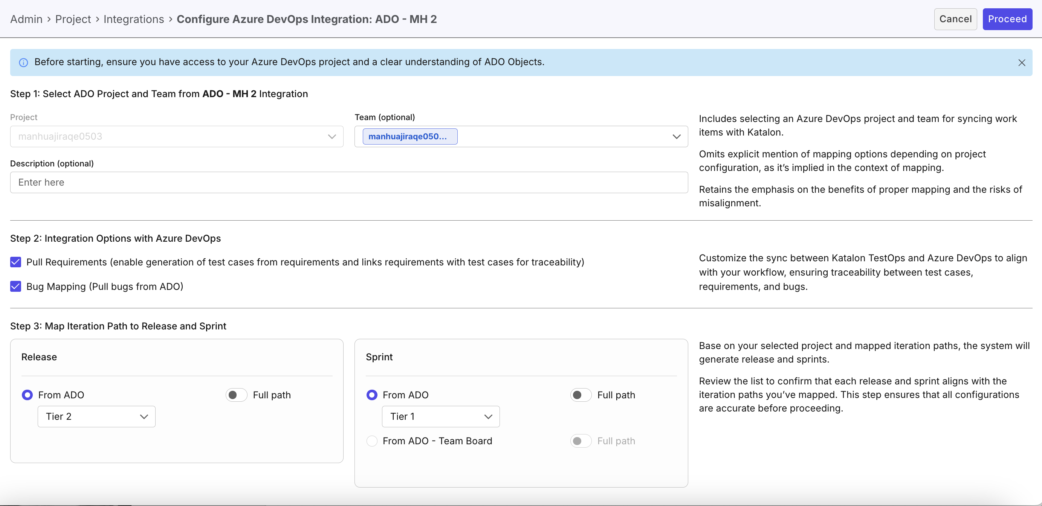Click the Cancel button
The width and height of the screenshot is (1042, 506).
(x=955, y=19)
